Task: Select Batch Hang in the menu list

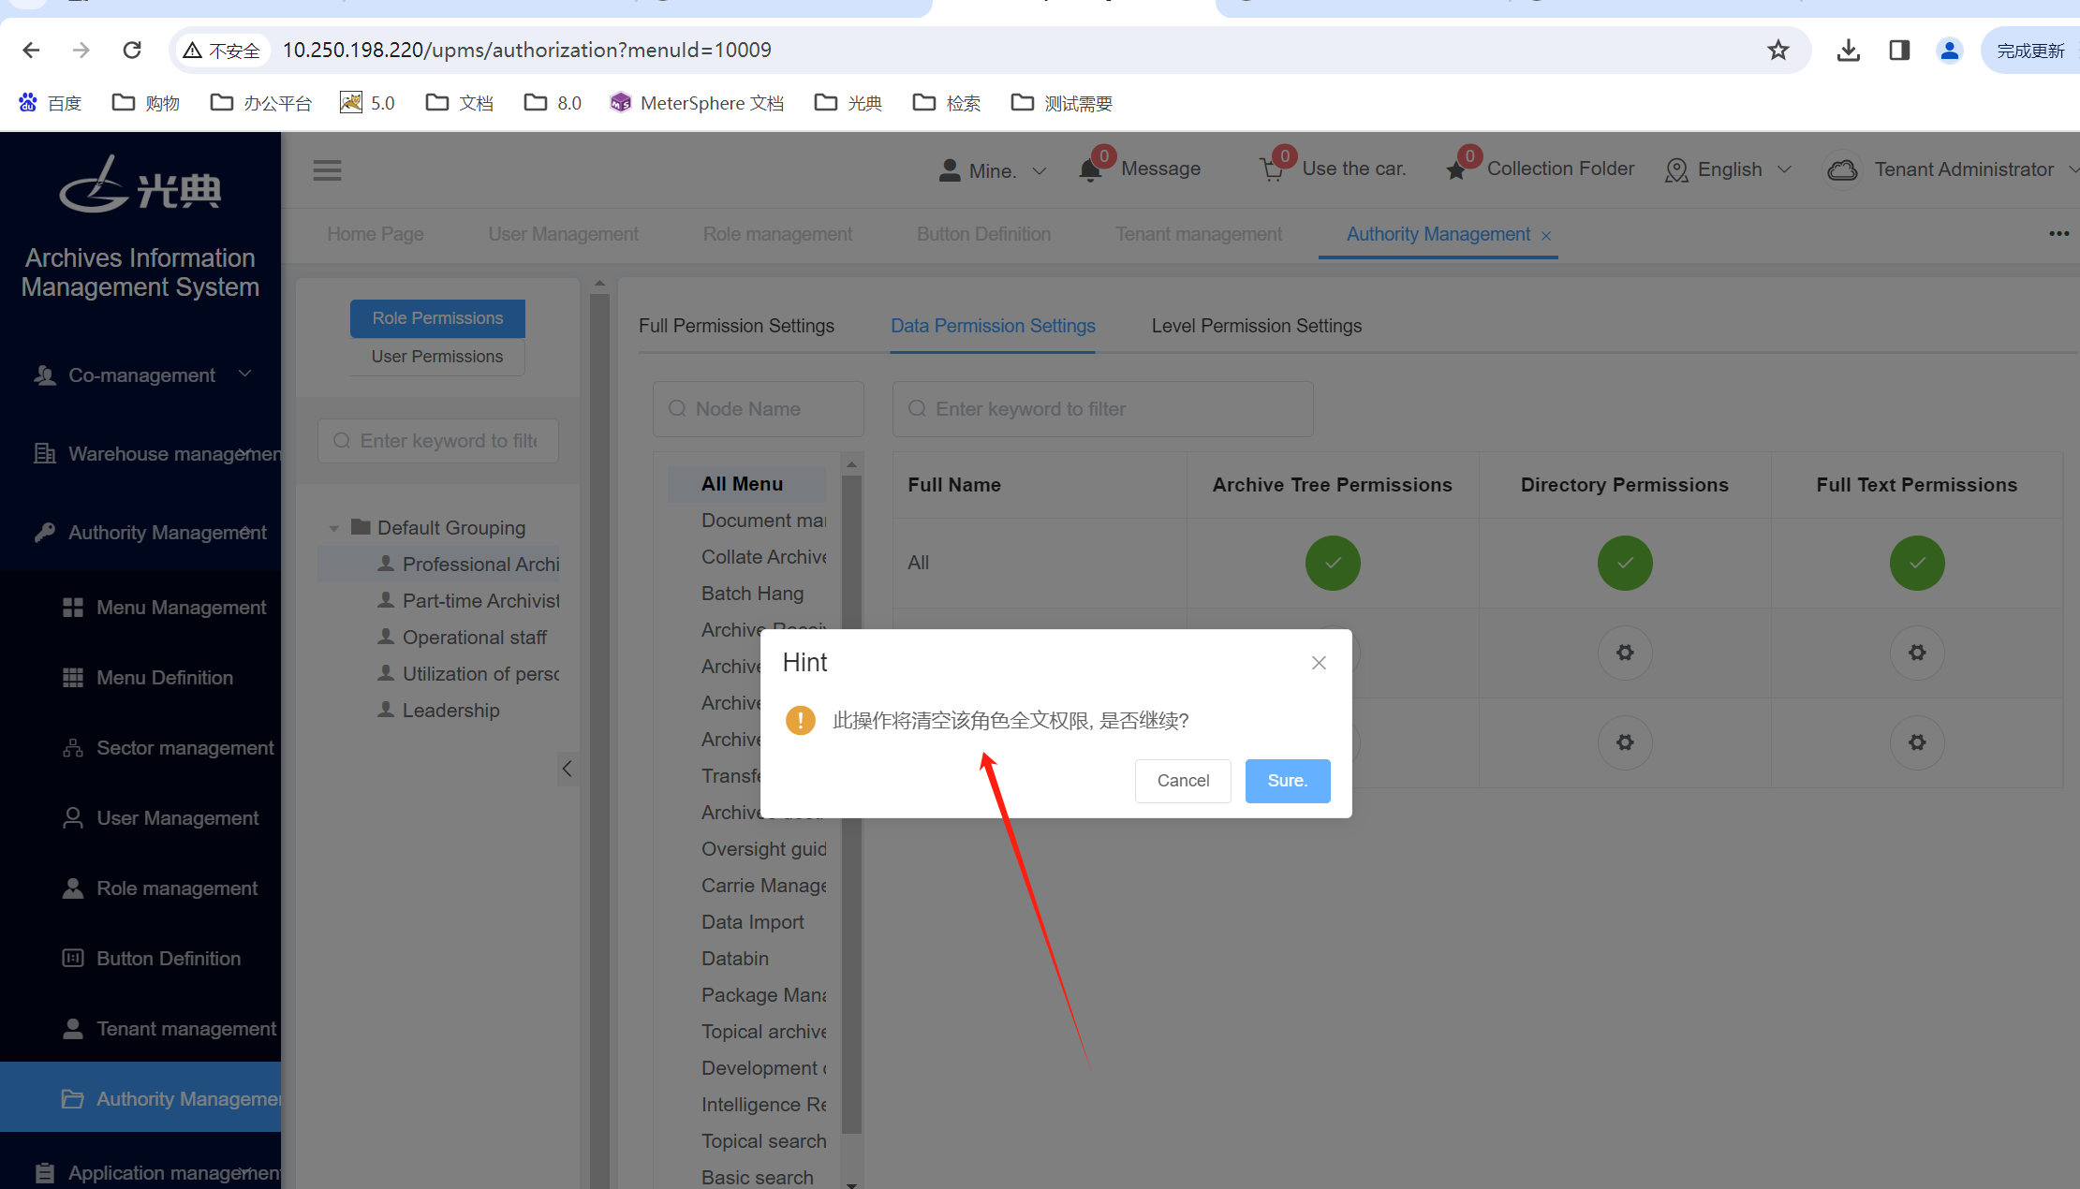Action: [x=753, y=594]
